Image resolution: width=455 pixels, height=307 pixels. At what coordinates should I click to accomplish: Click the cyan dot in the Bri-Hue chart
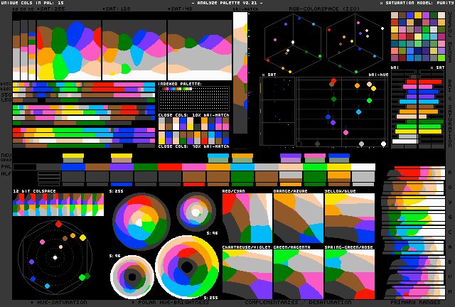tap(358, 112)
